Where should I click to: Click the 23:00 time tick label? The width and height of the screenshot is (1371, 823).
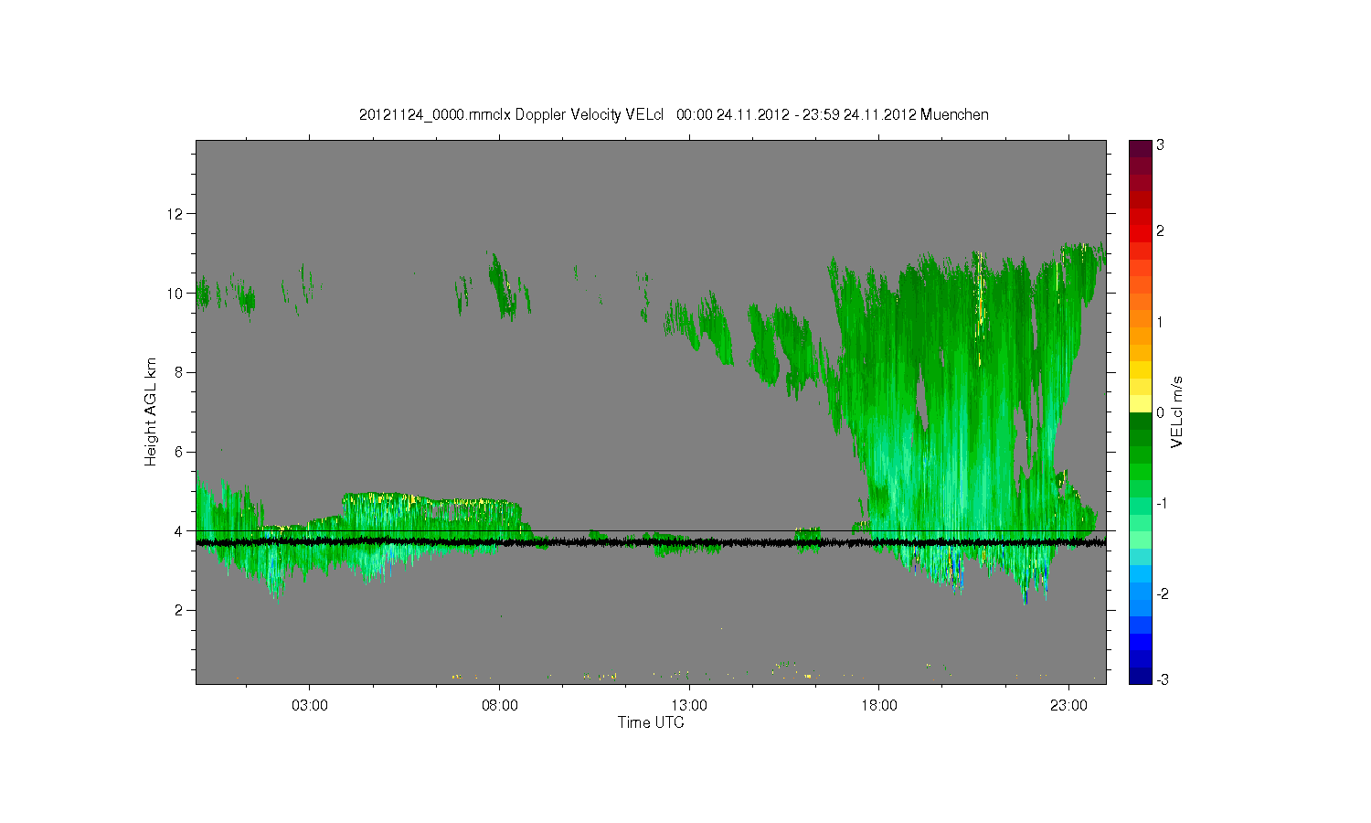pyautogui.click(x=1069, y=706)
